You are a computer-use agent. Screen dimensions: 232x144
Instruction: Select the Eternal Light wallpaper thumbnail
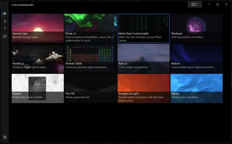click(x=38, y=28)
